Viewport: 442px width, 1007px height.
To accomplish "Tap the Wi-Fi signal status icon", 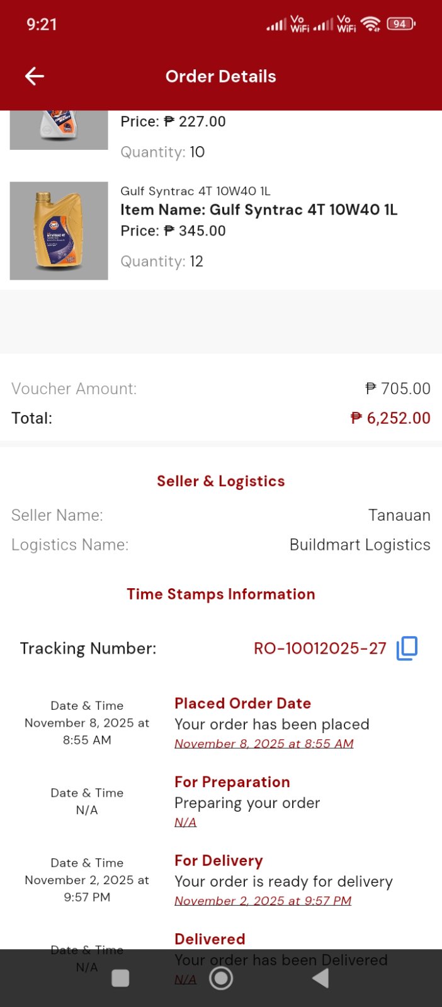I will click(x=371, y=25).
